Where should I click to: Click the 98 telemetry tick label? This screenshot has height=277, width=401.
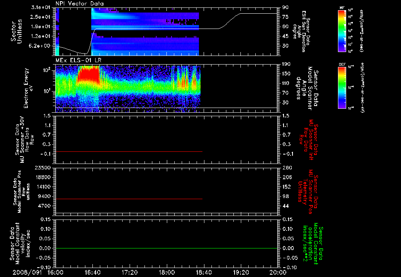pos(285,196)
